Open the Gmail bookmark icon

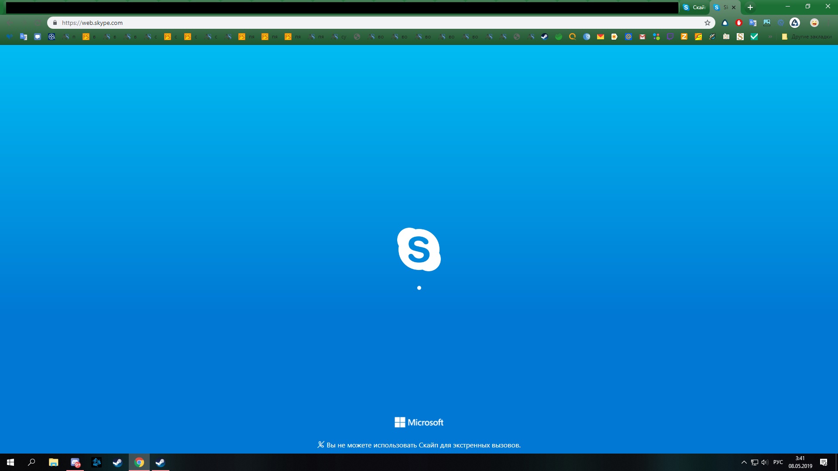(642, 37)
